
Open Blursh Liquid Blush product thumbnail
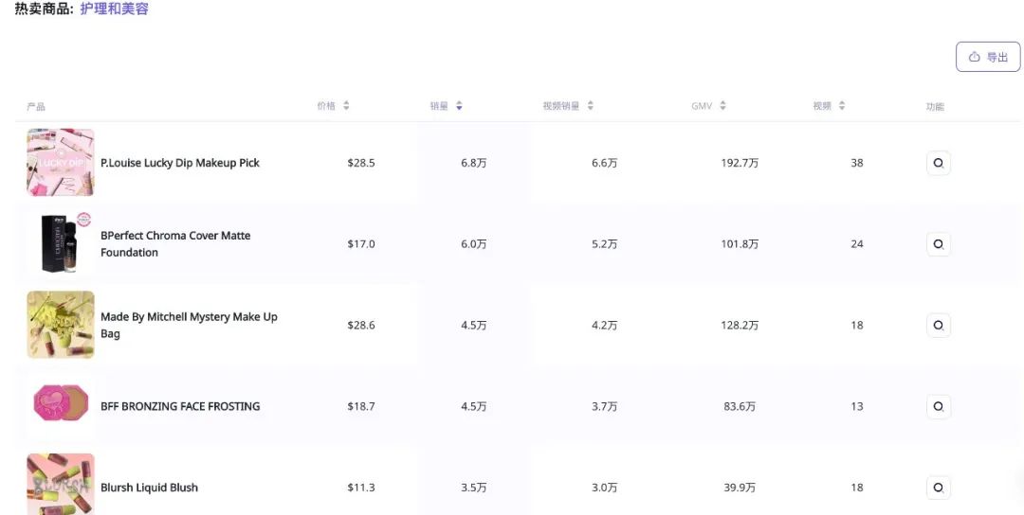(60, 485)
